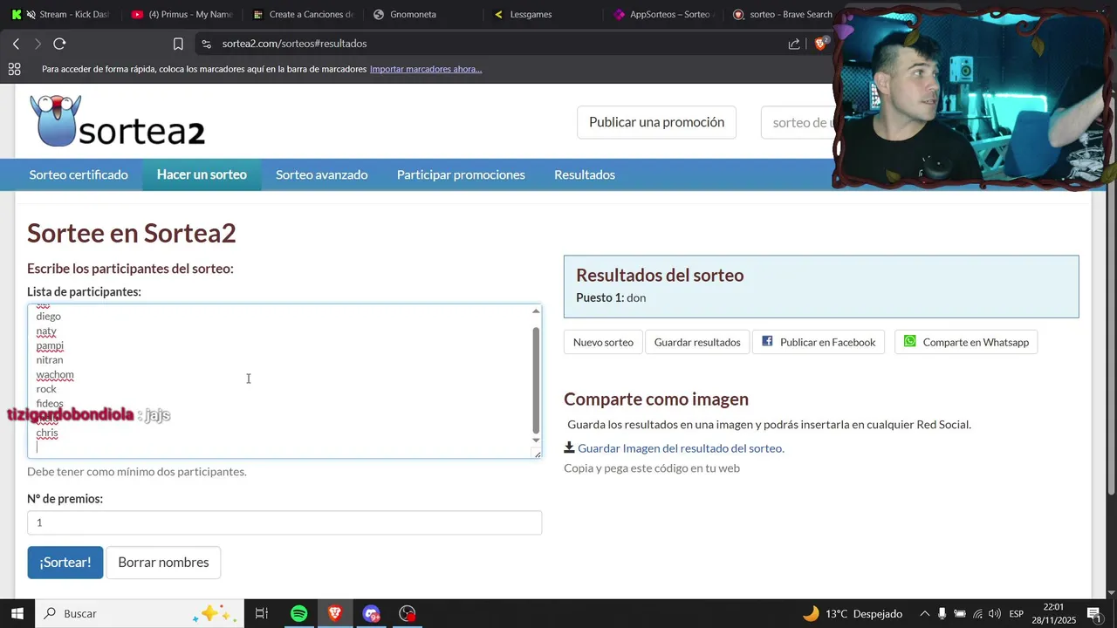
Task: Click participant name 'nitran' in list
Action: click(x=50, y=360)
